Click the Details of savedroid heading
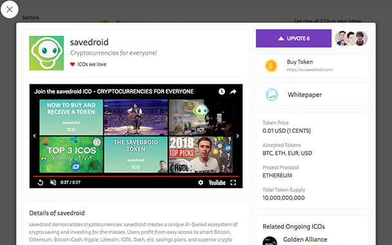This screenshot has width=392, height=245. click(57, 213)
